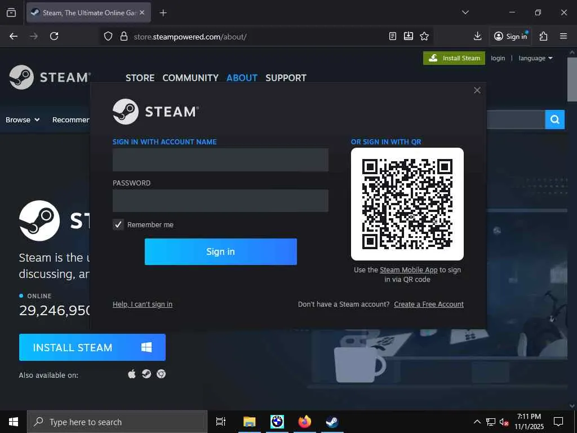Image resolution: width=577 pixels, height=433 pixels.
Task: Open the notifications action center
Action: coord(558,422)
